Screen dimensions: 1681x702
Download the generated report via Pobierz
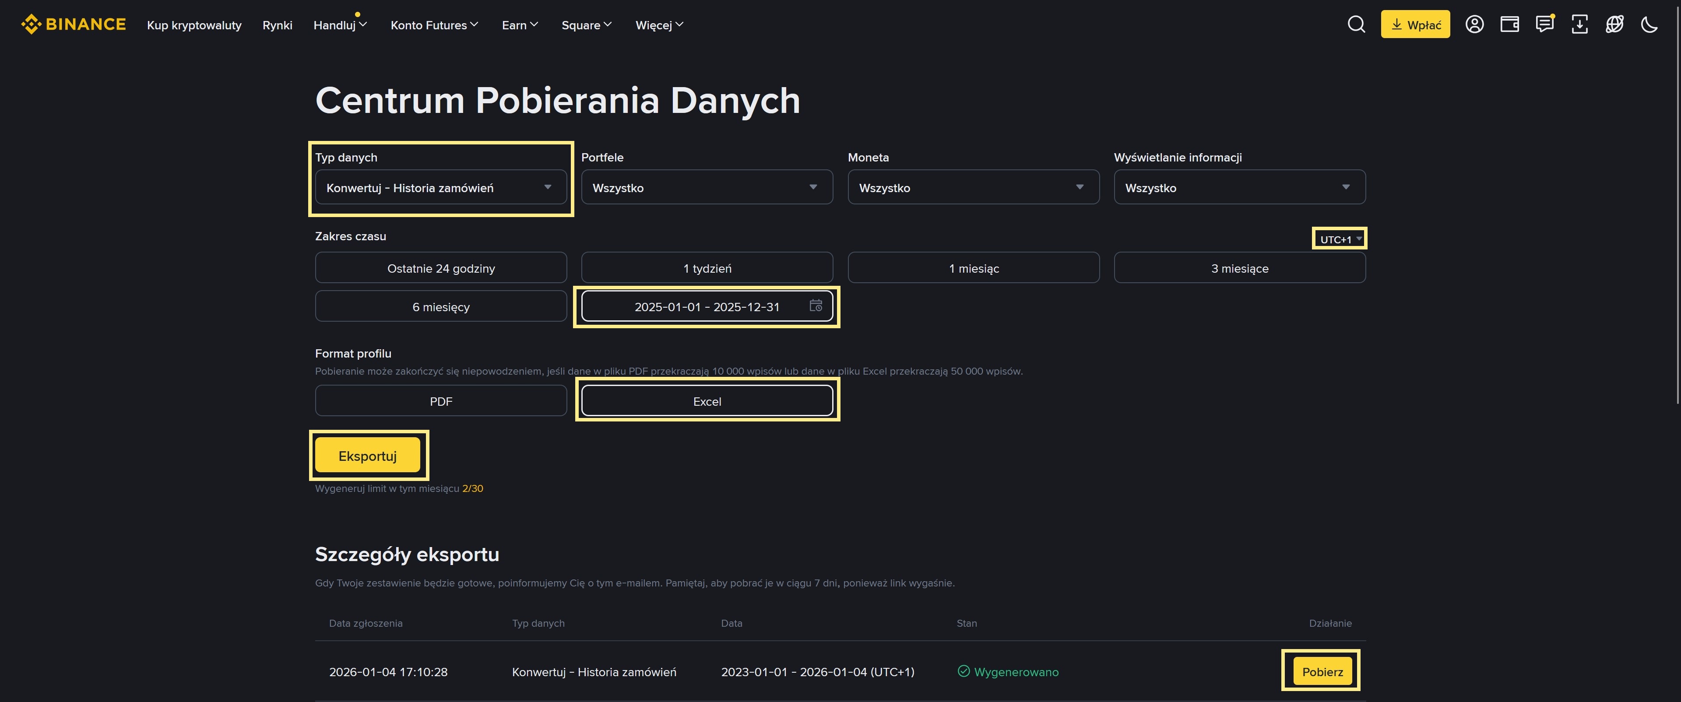click(1320, 671)
